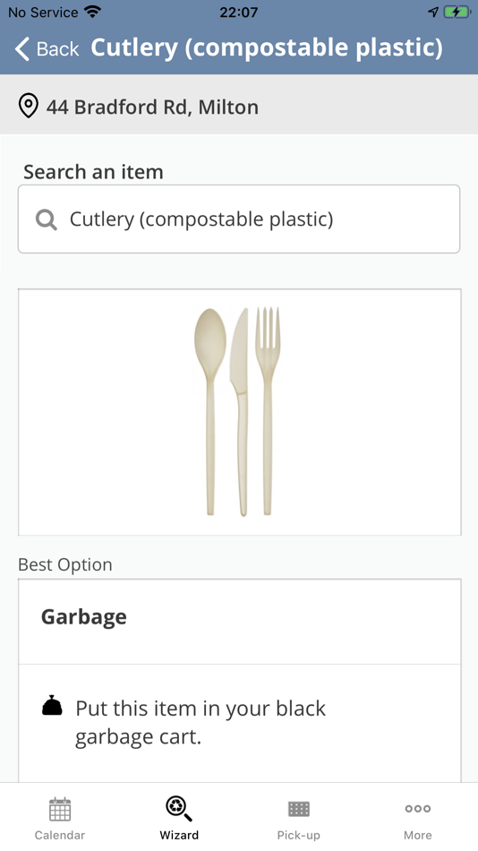This screenshot has width=478, height=851.
Task: Select the 44 Bradford Rd address
Action: click(x=152, y=107)
